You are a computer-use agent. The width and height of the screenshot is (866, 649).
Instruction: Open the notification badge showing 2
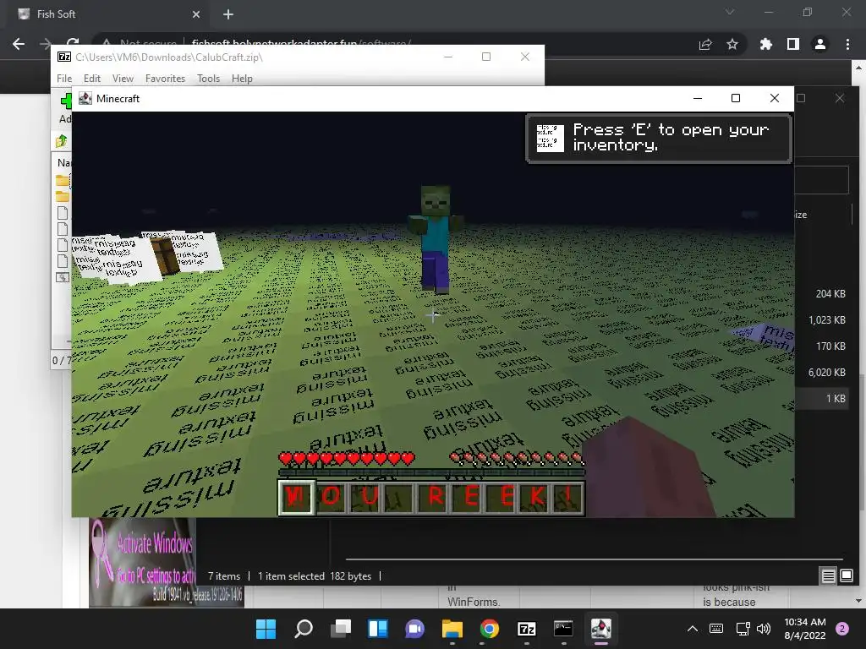pyautogui.click(x=842, y=629)
